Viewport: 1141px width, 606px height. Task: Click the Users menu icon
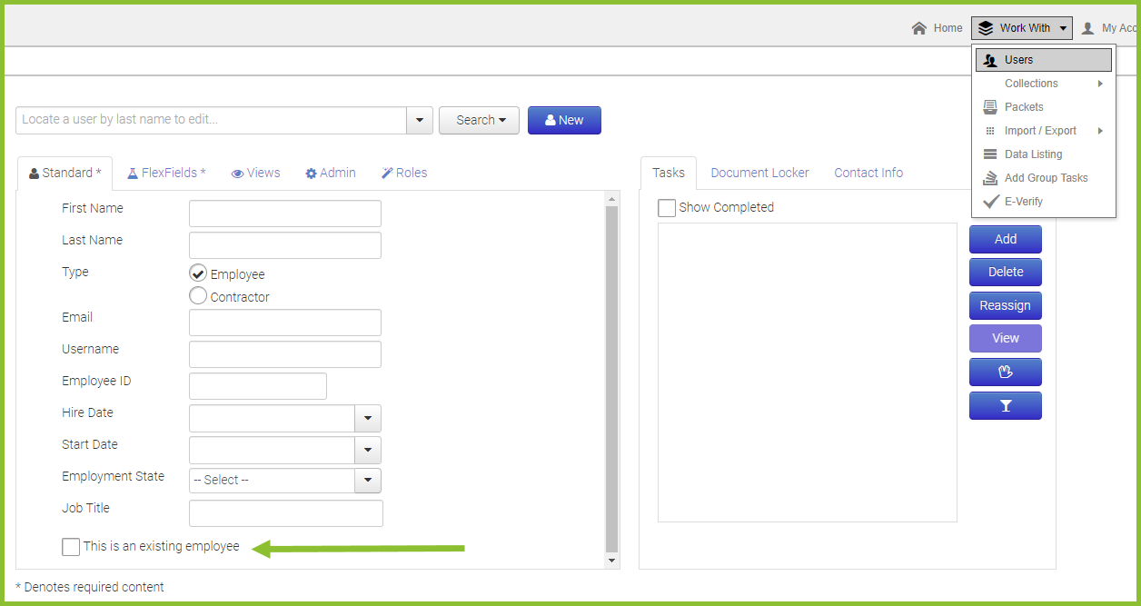click(990, 60)
